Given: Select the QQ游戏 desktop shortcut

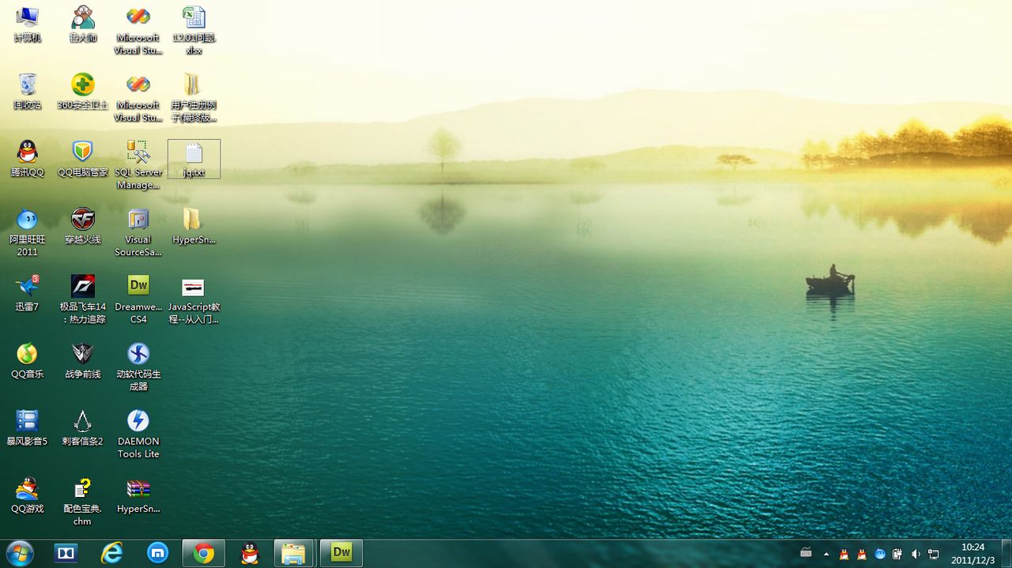Looking at the screenshot, I should 27,495.
